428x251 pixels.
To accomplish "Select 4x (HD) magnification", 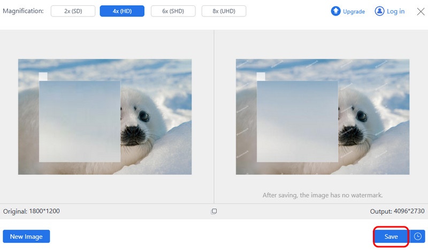I will click(x=123, y=11).
